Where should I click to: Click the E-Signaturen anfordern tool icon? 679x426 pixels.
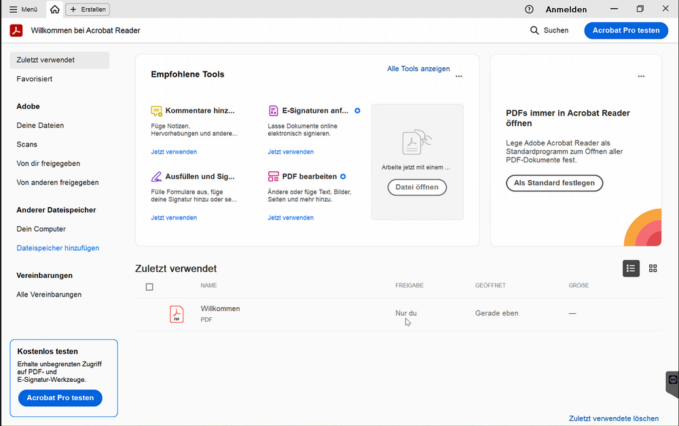(x=274, y=111)
